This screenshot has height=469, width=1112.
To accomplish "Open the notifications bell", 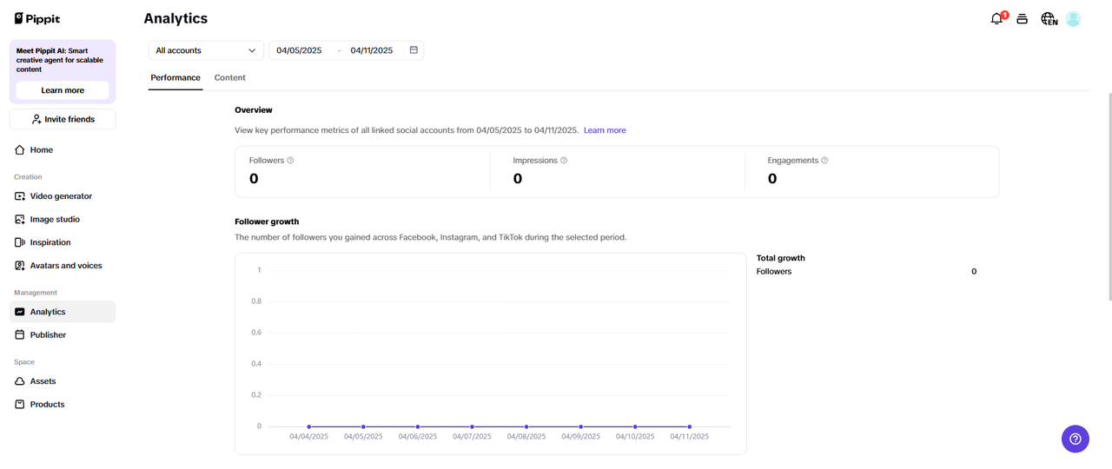I will (x=997, y=19).
